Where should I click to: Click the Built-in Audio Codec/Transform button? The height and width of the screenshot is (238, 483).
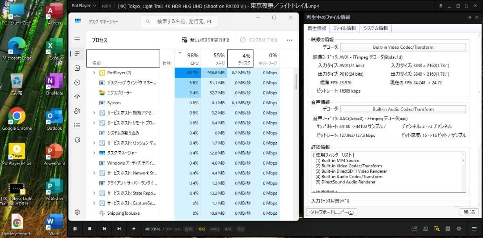click(x=403, y=109)
